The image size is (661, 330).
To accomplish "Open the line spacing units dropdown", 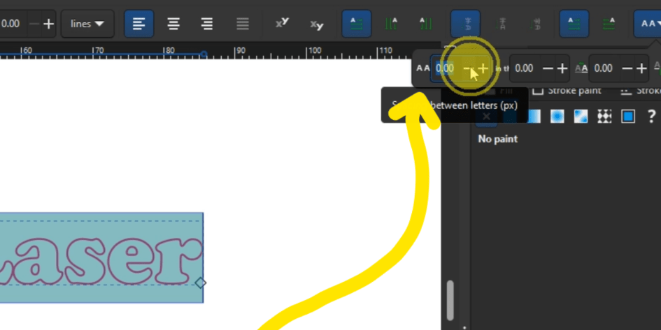I will pyautogui.click(x=87, y=24).
